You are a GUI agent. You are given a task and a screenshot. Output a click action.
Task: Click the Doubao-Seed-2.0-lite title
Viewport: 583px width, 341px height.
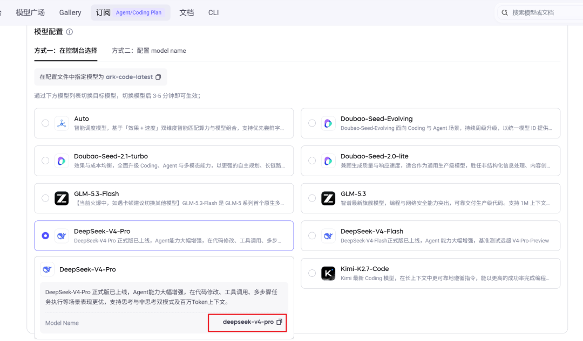point(375,156)
